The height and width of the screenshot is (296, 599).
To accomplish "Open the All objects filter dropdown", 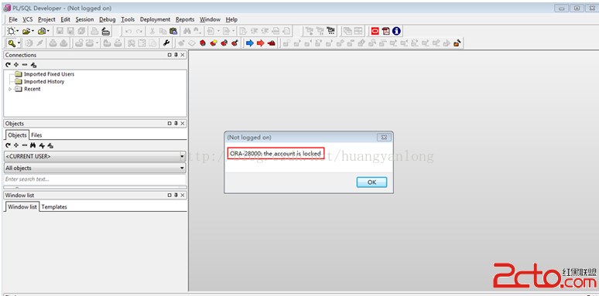I will click(182, 168).
